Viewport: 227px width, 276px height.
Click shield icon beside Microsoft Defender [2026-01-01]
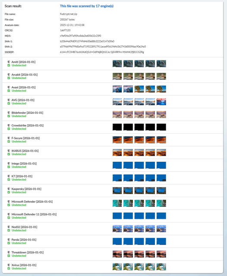9,201
